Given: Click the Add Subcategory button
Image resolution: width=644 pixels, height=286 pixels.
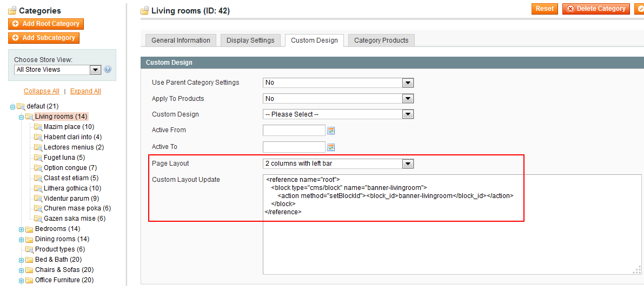Looking at the screenshot, I should (44, 38).
